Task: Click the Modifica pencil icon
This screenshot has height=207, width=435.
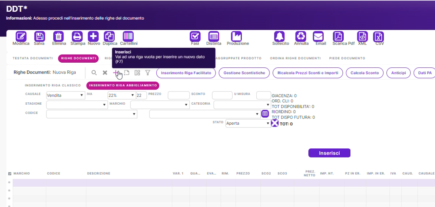Action: tap(21, 36)
